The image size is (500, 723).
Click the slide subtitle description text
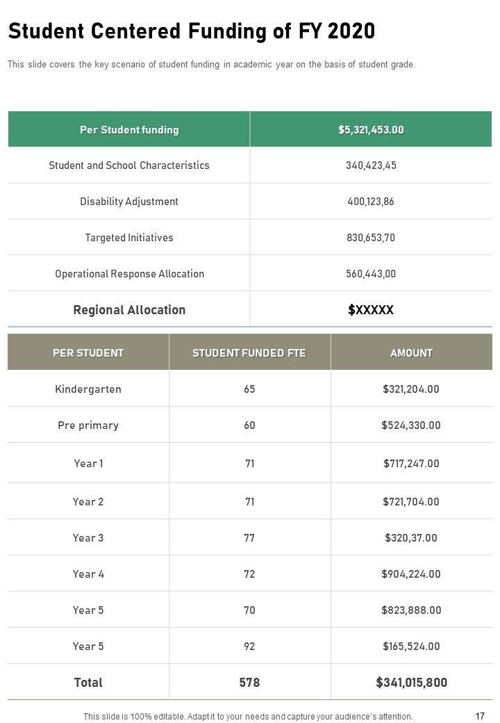pos(211,65)
